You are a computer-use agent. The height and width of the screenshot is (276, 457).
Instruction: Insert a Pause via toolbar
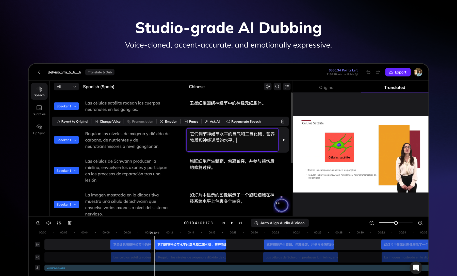tap(191, 122)
